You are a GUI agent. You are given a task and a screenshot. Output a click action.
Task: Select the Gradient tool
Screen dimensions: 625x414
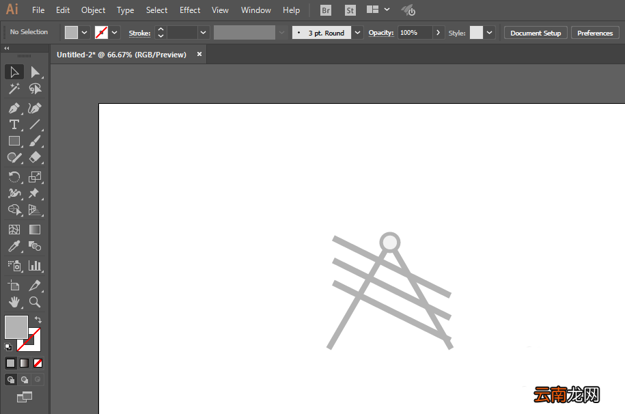point(35,230)
